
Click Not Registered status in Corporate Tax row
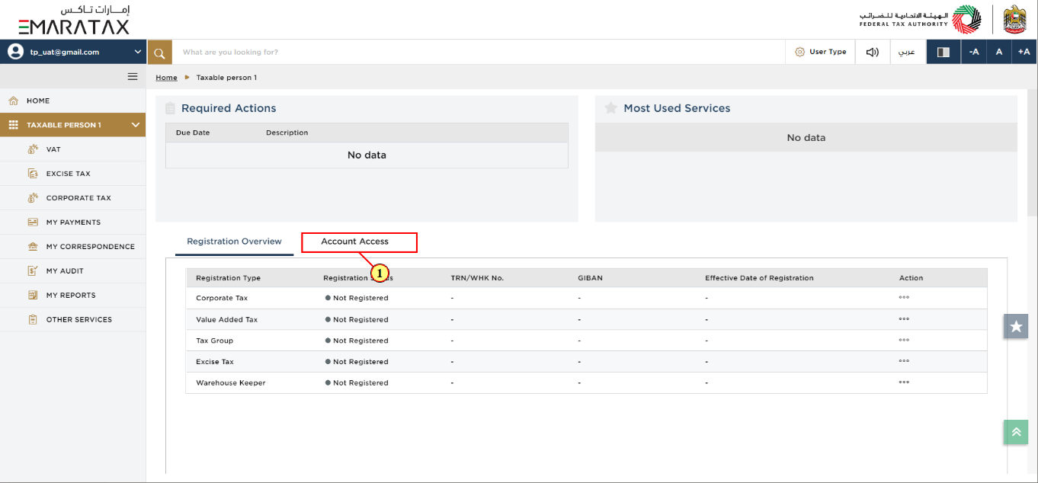tap(357, 298)
